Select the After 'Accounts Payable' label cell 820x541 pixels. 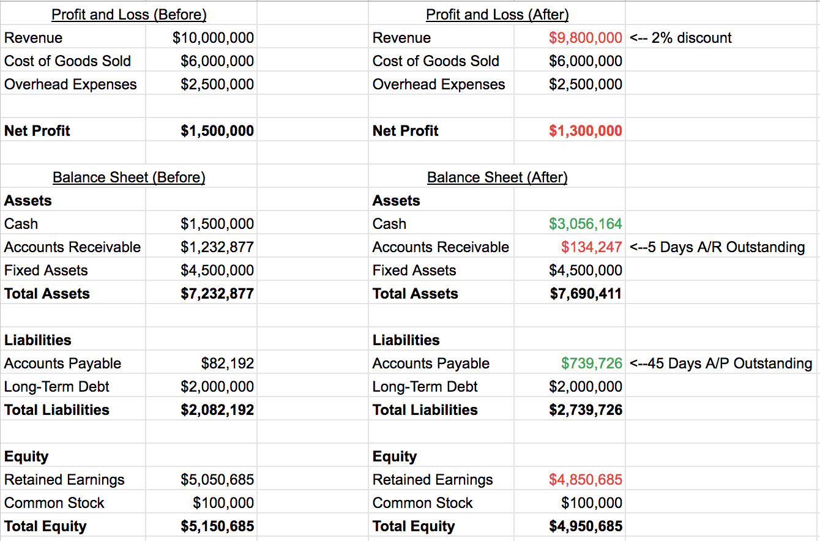pos(431,364)
